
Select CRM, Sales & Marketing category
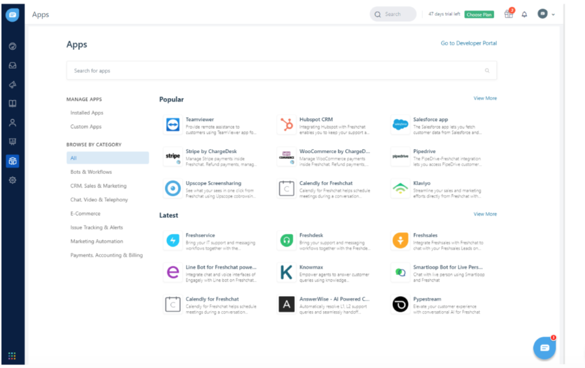coord(98,186)
